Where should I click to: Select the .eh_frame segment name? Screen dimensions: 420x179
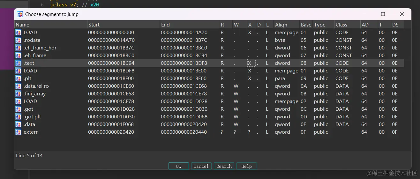[35, 56]
